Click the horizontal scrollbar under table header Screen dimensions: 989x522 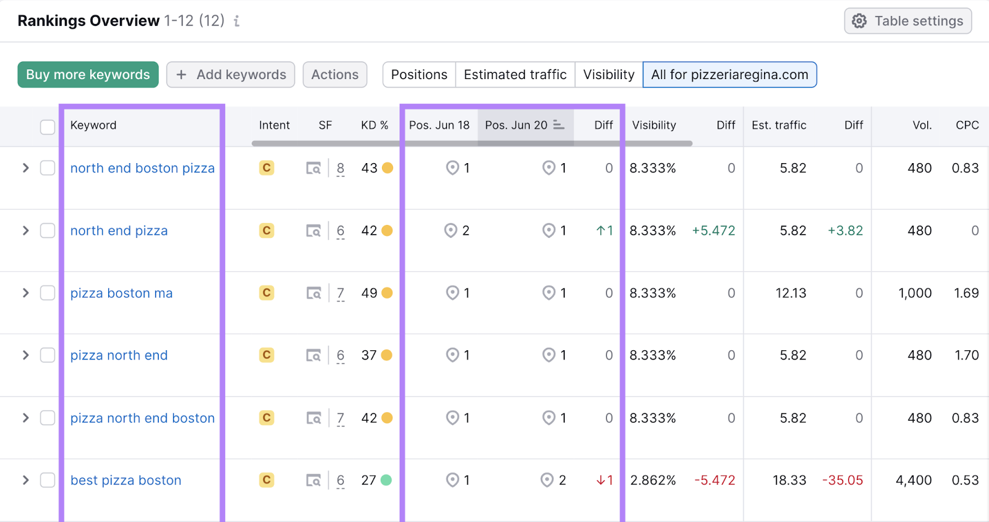(471, 143)
